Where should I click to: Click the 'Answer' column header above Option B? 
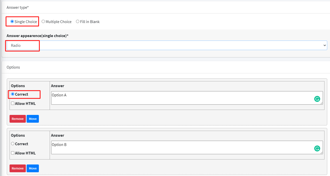[58, 135]
